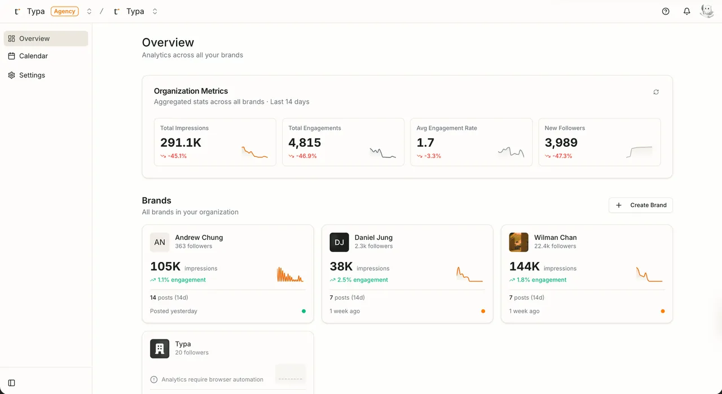Open the Avg Engagement Rate metric card
Viewport: 722px width, 394px height.
click(x=471, y=142)
